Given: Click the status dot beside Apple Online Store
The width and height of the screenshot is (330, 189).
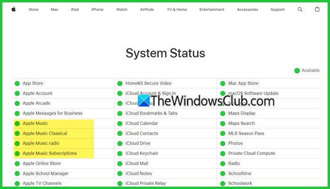Looking at the screenshot, I should click(x=17, y=163).
